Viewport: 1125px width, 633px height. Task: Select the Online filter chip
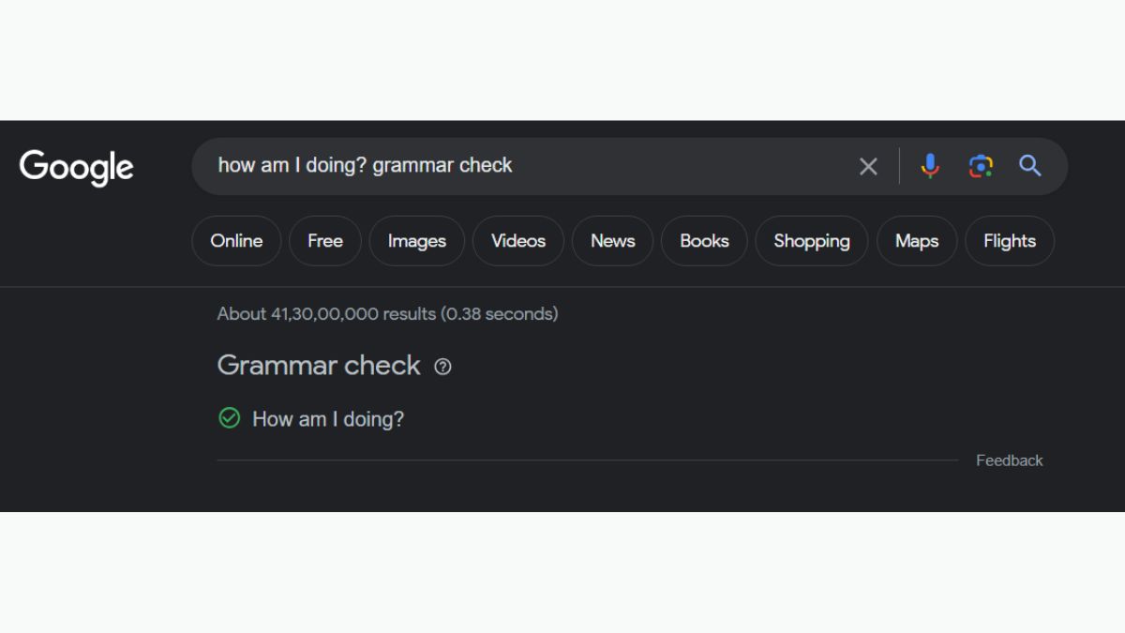(x=236, y=241)
